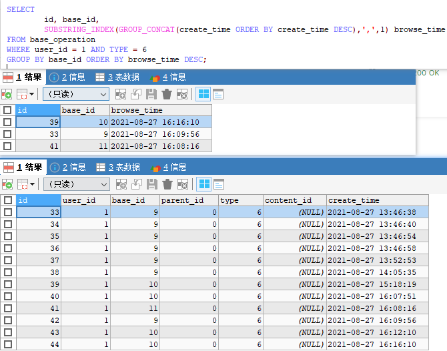This screenshot has height=351, width=447.
Task: Click user_id column header in lower grid
Action: 85,200
